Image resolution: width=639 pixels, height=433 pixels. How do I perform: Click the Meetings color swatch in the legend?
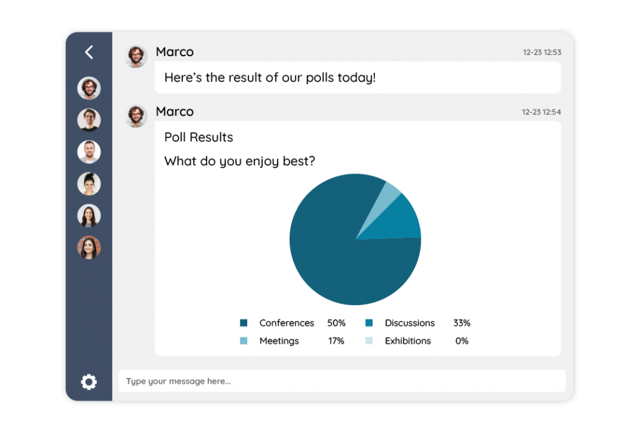pyautogui.click(x=244, y=341)
